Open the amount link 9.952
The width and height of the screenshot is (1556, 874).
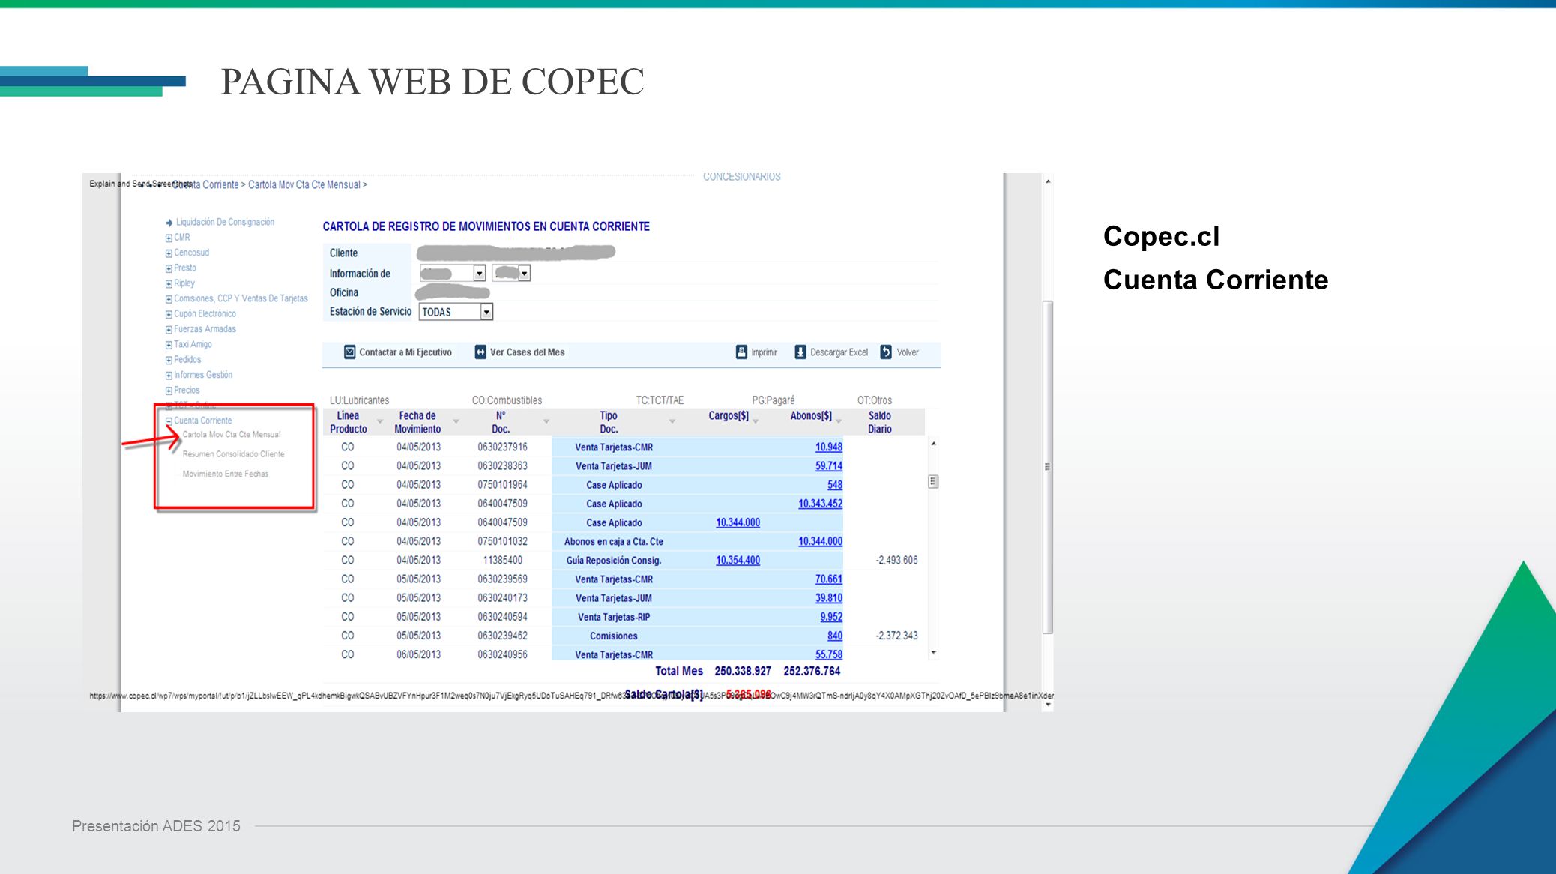tap(831, 617)
